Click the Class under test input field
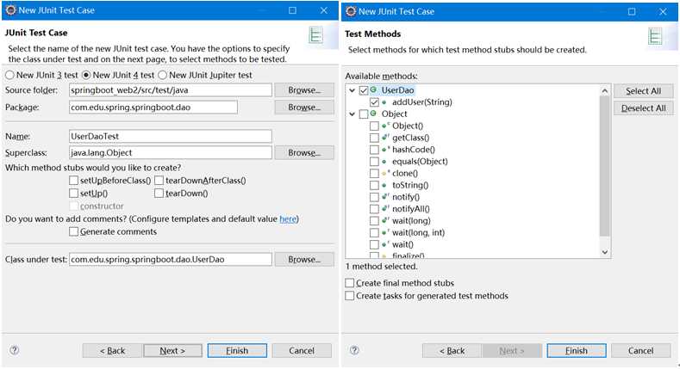 [x=171, y=260]
